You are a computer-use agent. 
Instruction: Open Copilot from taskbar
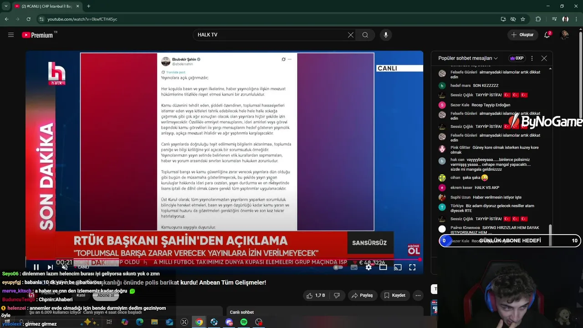(124, 322)
